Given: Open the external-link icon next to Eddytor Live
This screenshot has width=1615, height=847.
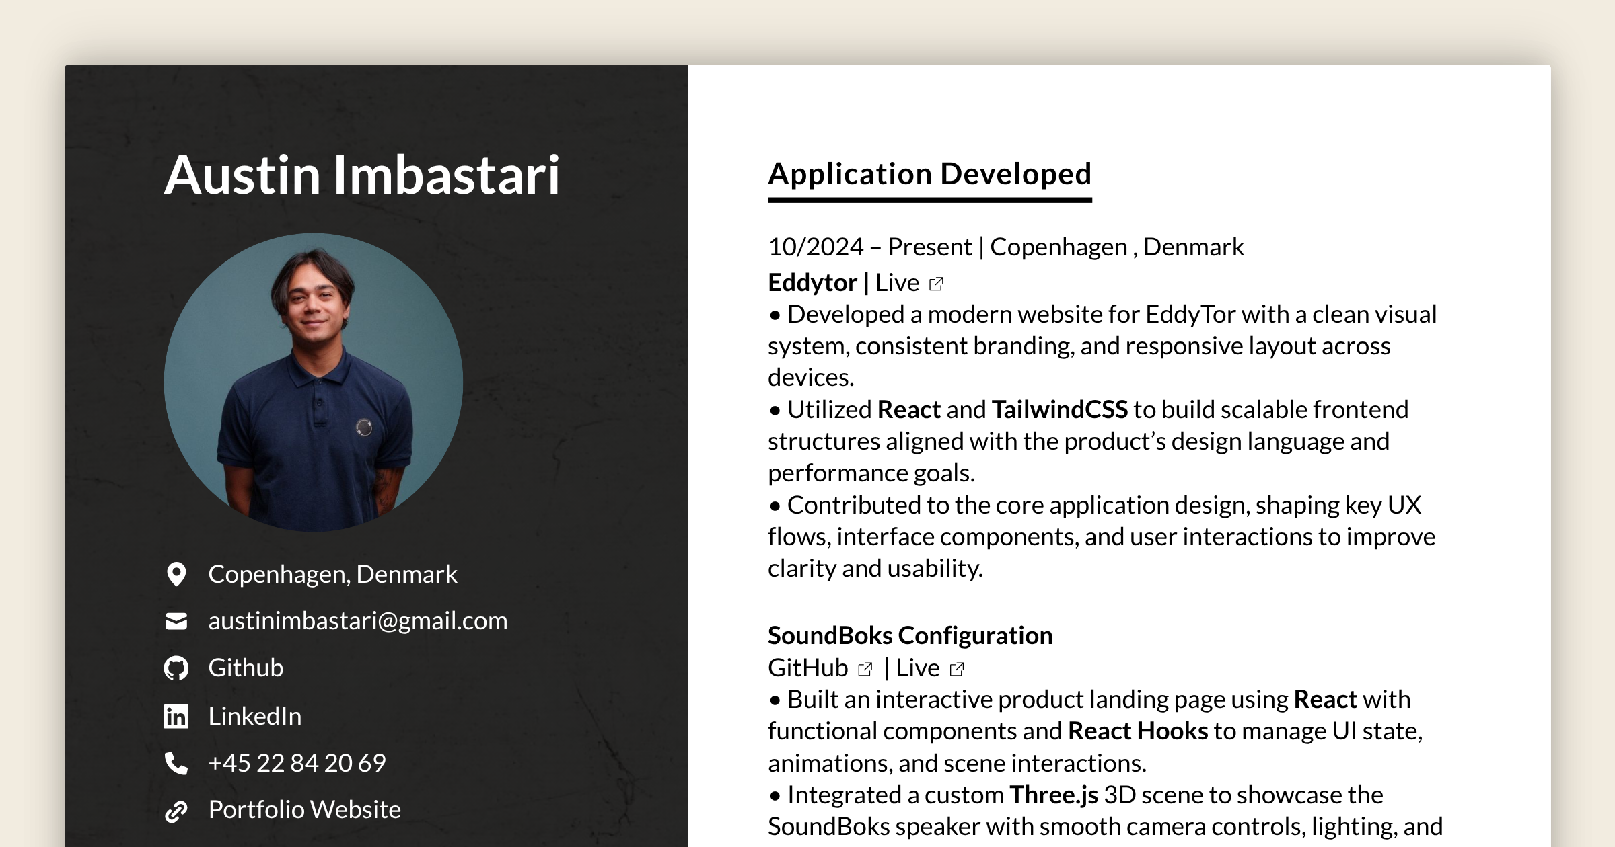Looking at the screenshot, I should (936, 283).
